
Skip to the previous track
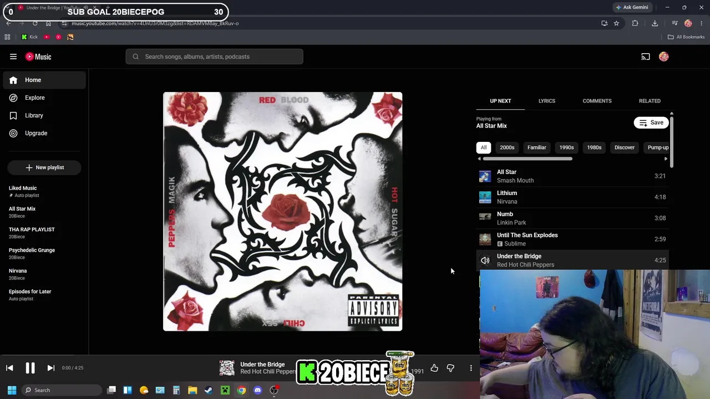coord(9,368)
